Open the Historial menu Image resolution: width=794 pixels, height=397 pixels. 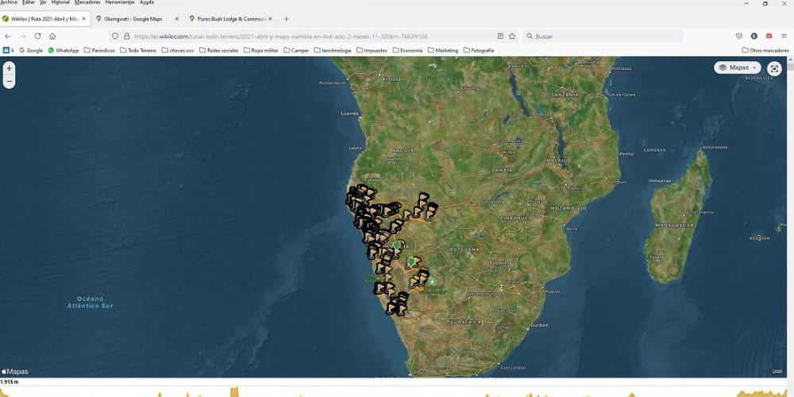click(x=60, y=2)
